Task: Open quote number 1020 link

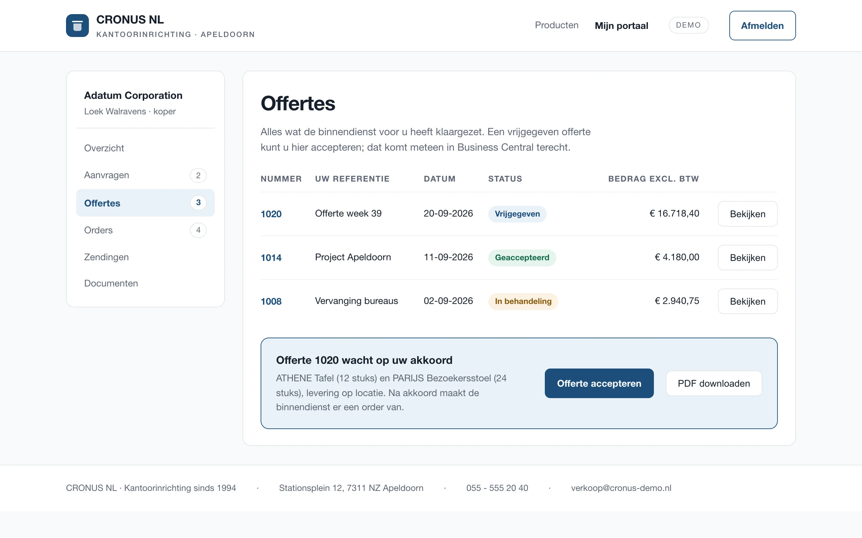Action: coord(271,214)
